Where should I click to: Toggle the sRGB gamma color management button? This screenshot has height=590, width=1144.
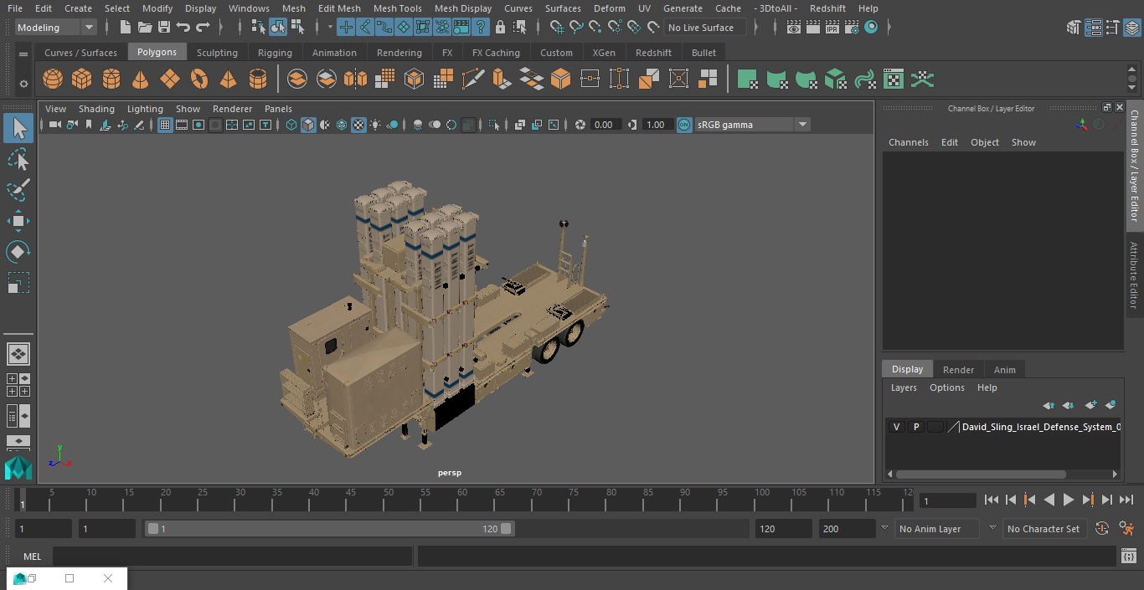pos(684,125)
